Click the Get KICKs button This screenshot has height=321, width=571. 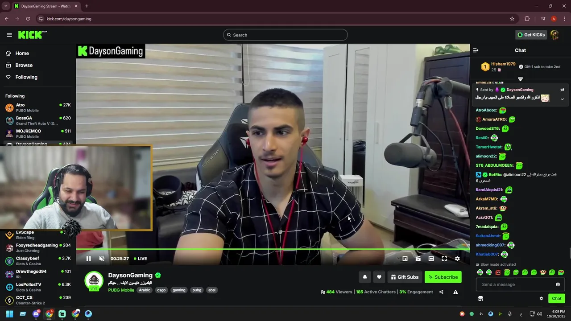(531, 35)
